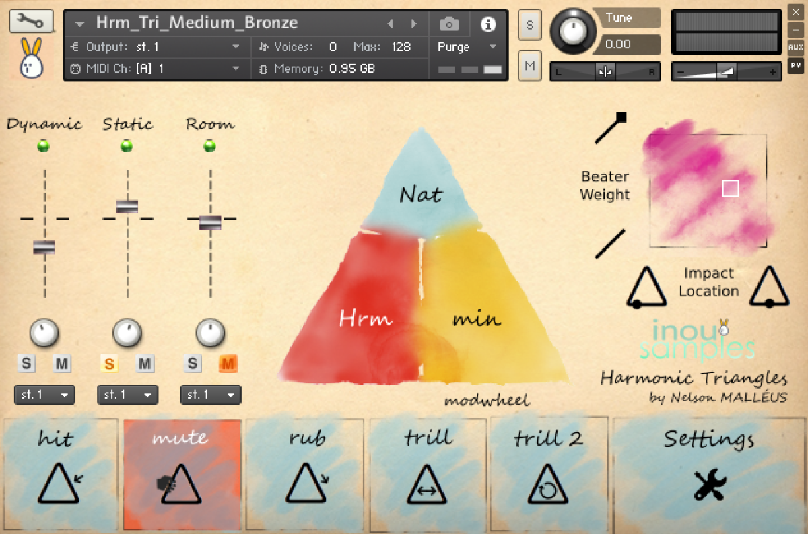Click the instrument Solo S button
The width and height of the screenshot is (808, 534).
tap(529, 26)
